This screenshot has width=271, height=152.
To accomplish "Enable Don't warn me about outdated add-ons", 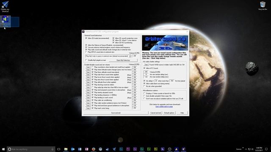I will pyautogui.click(x=144, y=98).
